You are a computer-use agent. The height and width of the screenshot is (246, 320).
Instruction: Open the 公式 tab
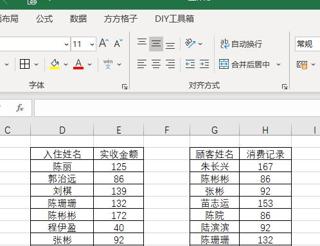pos(44,19)
